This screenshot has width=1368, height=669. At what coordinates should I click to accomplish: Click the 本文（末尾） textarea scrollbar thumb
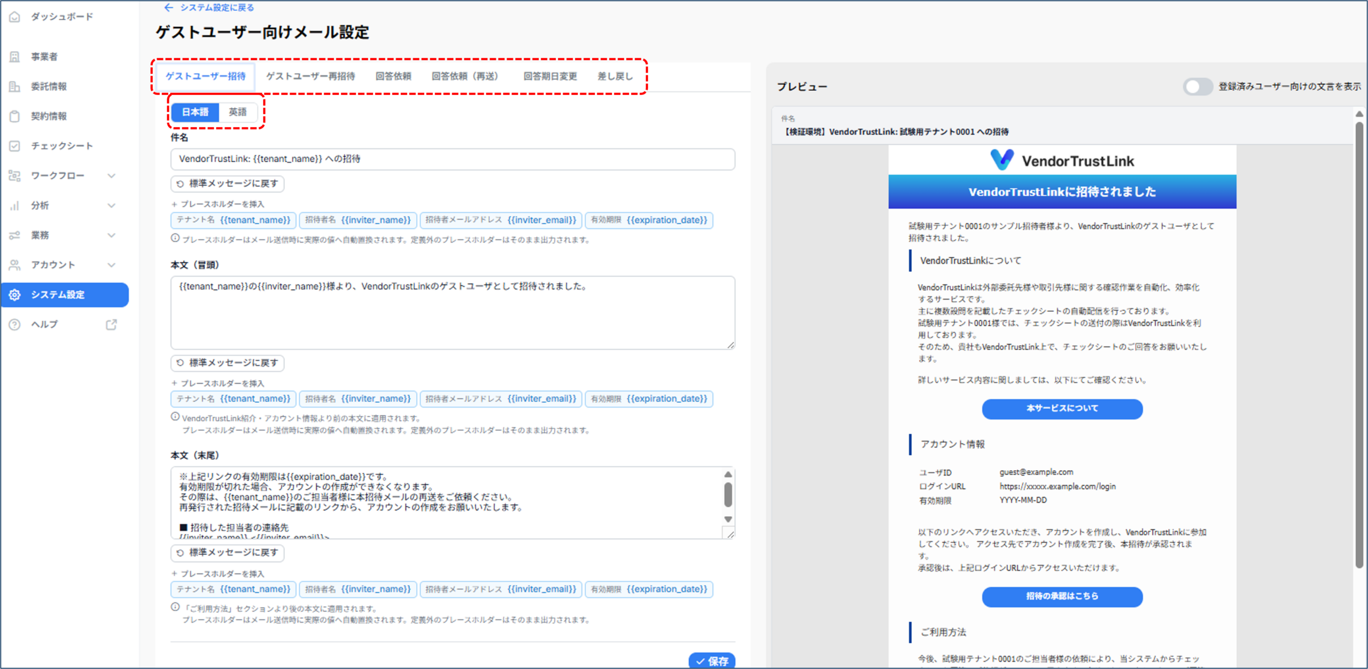728,494
